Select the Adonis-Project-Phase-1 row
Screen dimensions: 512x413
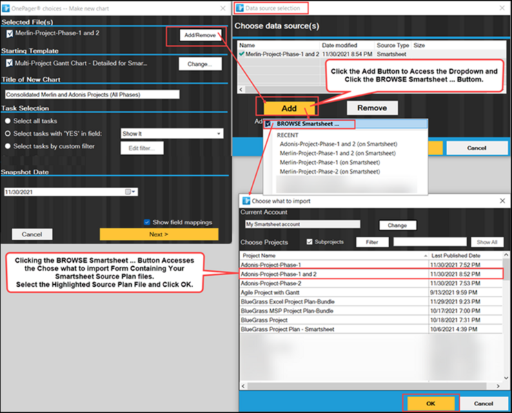click(x=371, y=265)
